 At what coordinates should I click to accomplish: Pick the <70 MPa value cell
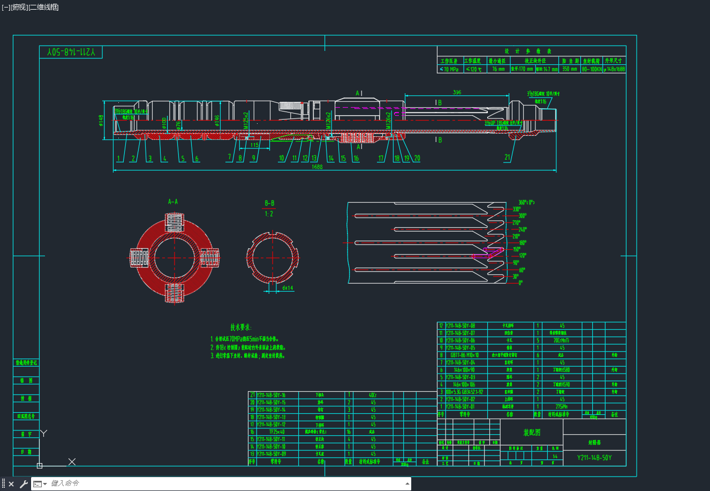[449, 69]
